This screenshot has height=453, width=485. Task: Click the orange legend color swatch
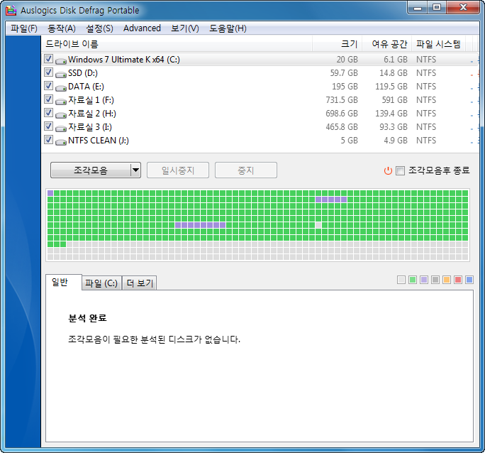447,280
